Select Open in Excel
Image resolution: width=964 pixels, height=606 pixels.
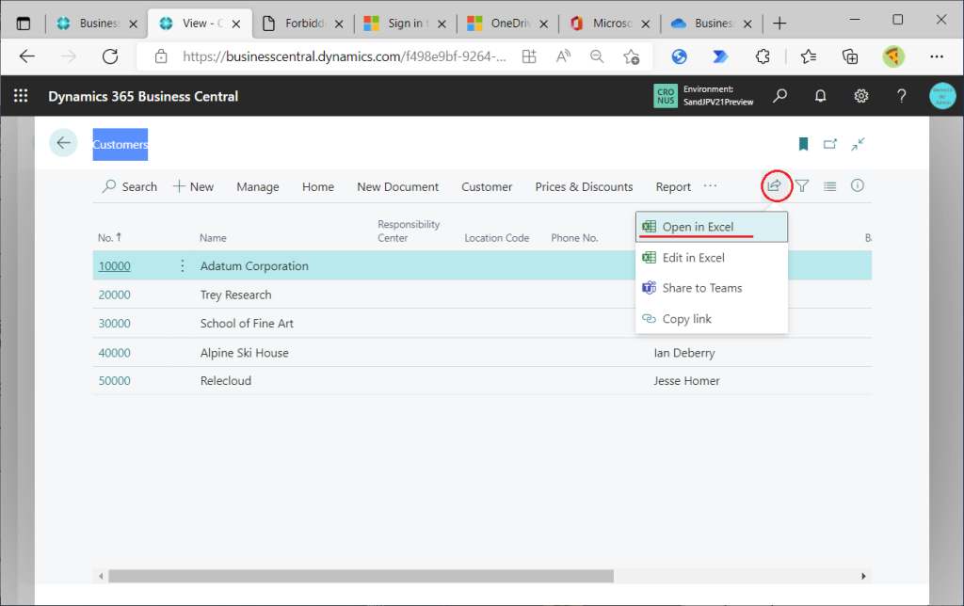click(712, 227)
